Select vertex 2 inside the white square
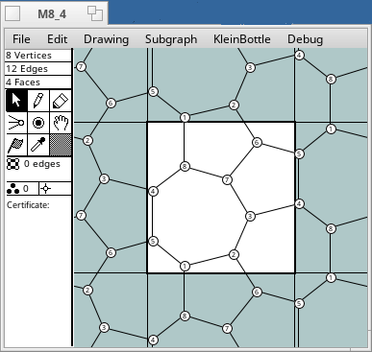Image resolution: width=372 pixels, height=352 pixels. 234,255
